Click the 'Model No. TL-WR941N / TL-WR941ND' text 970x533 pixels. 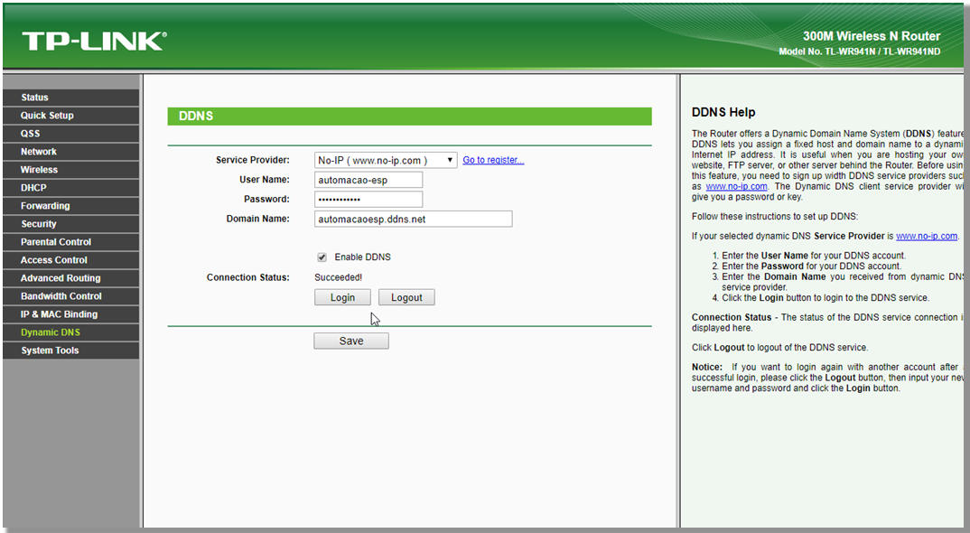coord(859,51)
